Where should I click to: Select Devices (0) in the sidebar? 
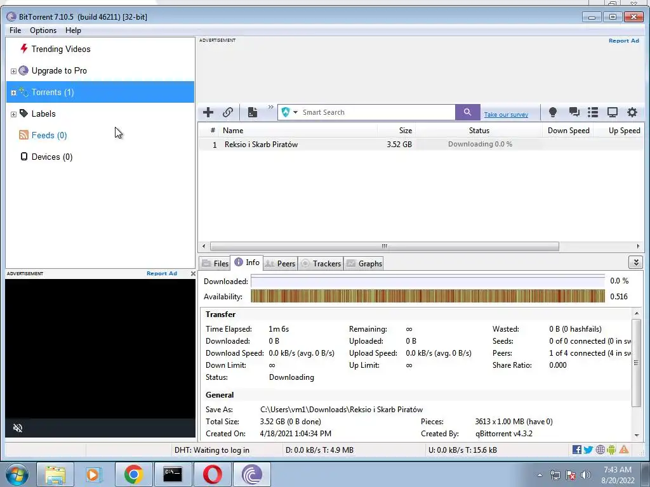[x=52, y=157]
